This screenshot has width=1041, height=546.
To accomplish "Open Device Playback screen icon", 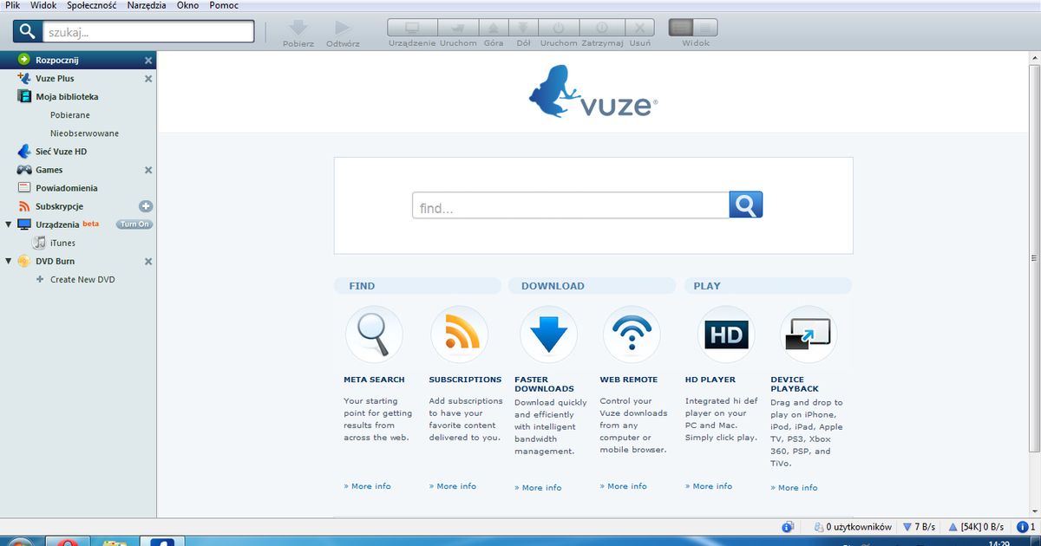I will tap(808, 334).
